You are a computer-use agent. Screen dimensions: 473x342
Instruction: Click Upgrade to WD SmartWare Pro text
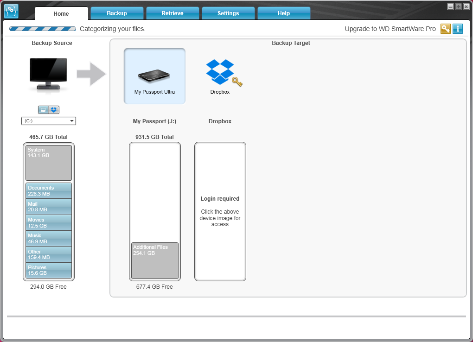point(390,29)
